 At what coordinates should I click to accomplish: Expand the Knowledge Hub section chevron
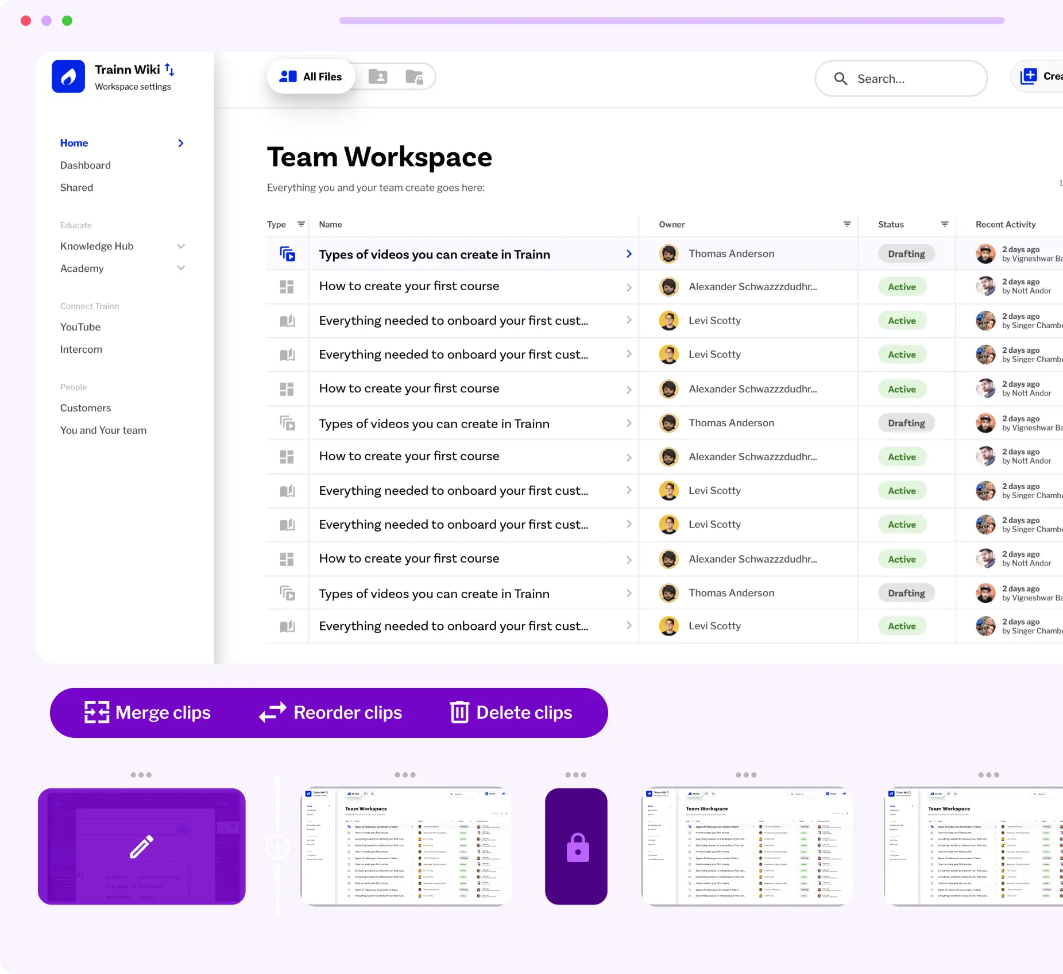181,246
